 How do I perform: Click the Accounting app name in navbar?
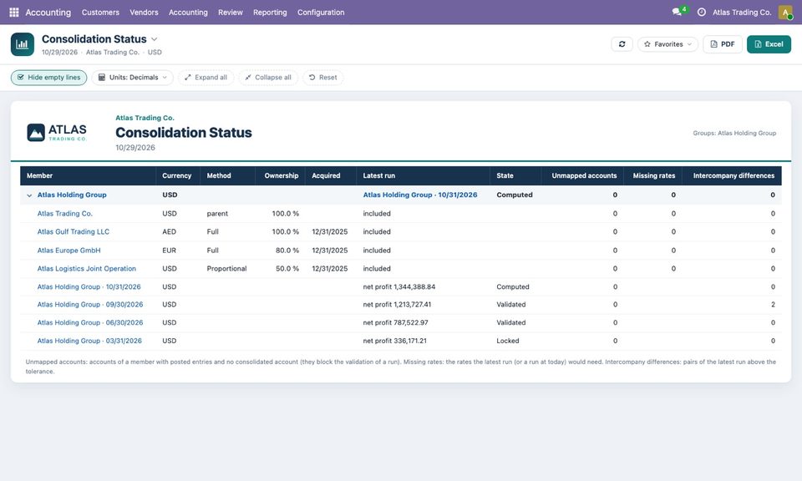pyautogui.click(x=48, y=13)
